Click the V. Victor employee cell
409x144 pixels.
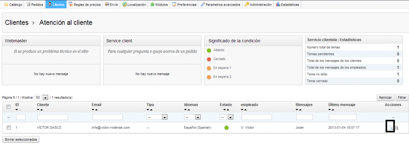coord(248,128)
